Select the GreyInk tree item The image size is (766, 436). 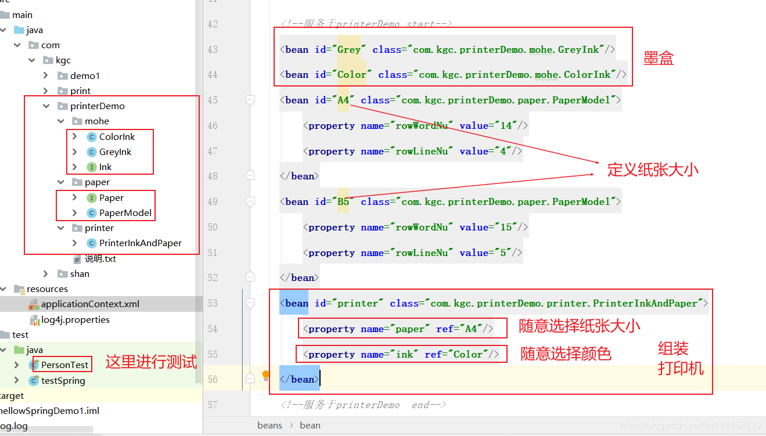click(115, 152)
